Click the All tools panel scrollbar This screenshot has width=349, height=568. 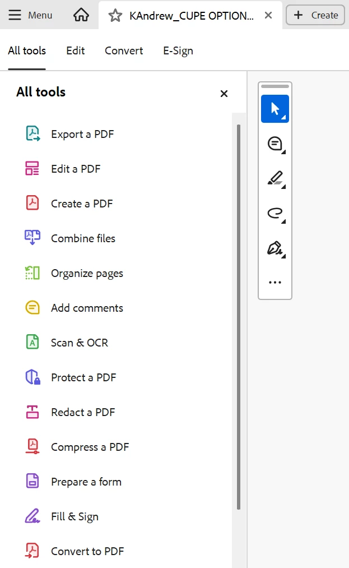click(x=239, y=317)
